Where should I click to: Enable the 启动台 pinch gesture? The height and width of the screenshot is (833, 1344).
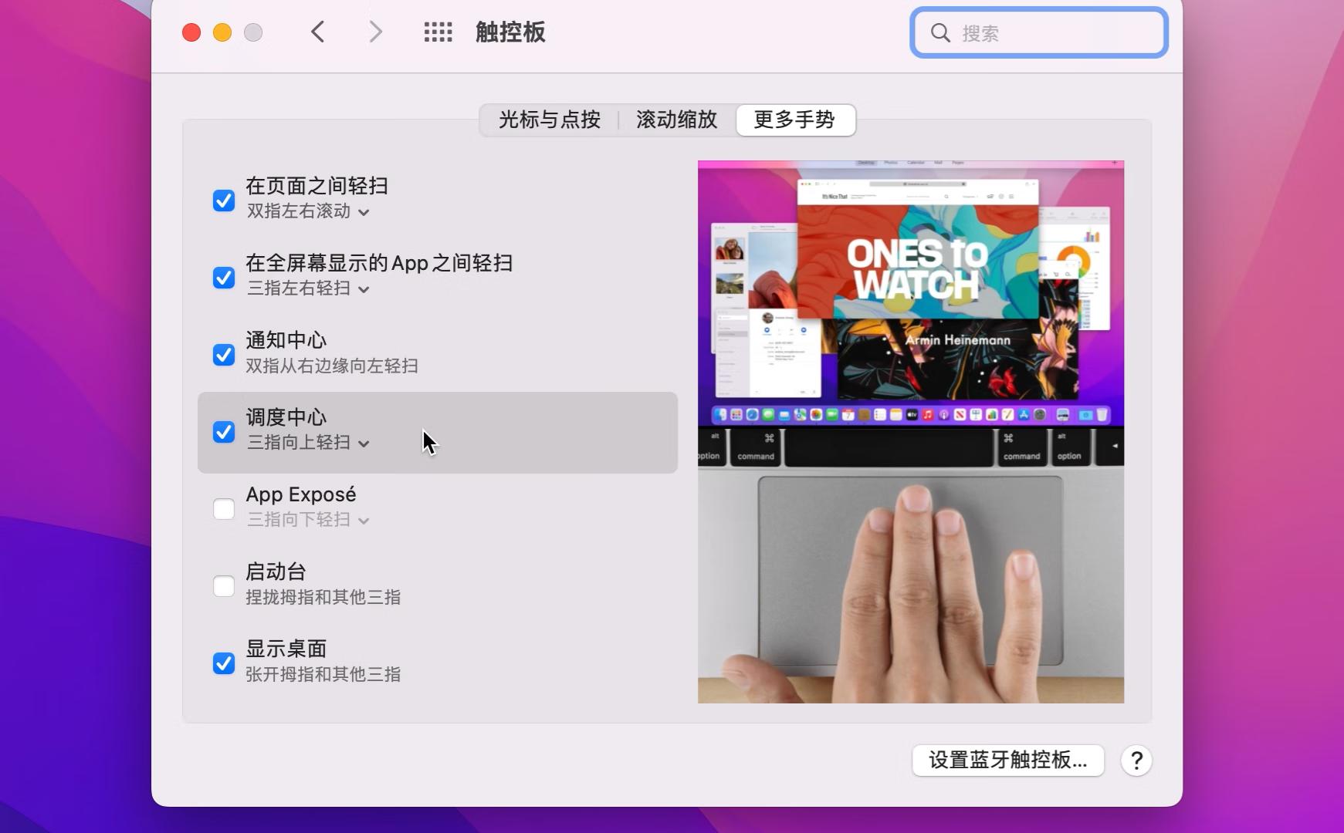click(223, 586)
